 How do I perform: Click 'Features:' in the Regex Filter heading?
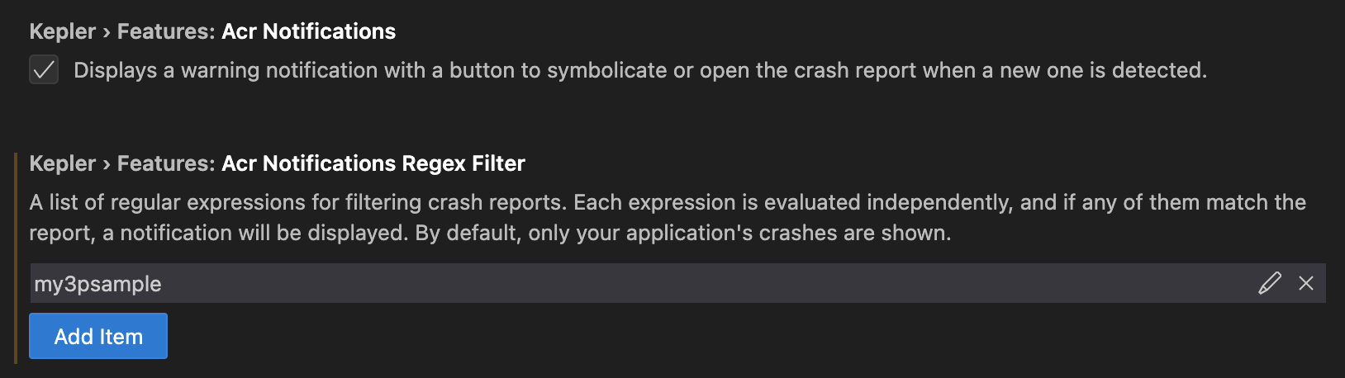click(x=166, y=163)
